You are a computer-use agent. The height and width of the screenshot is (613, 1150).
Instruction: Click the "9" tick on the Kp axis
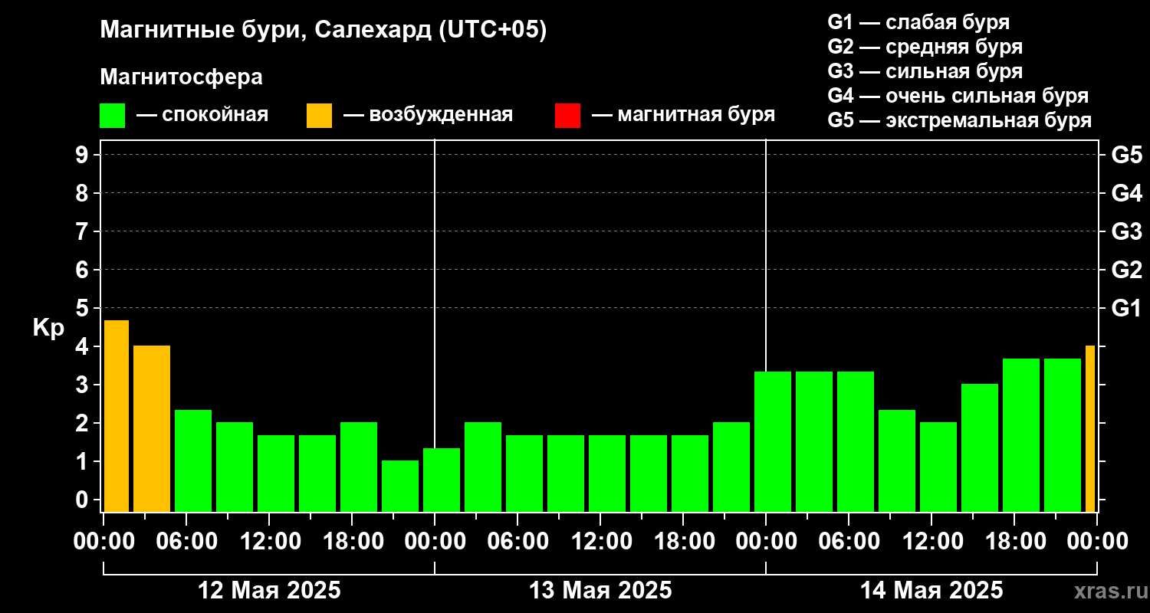pos(84,155)
